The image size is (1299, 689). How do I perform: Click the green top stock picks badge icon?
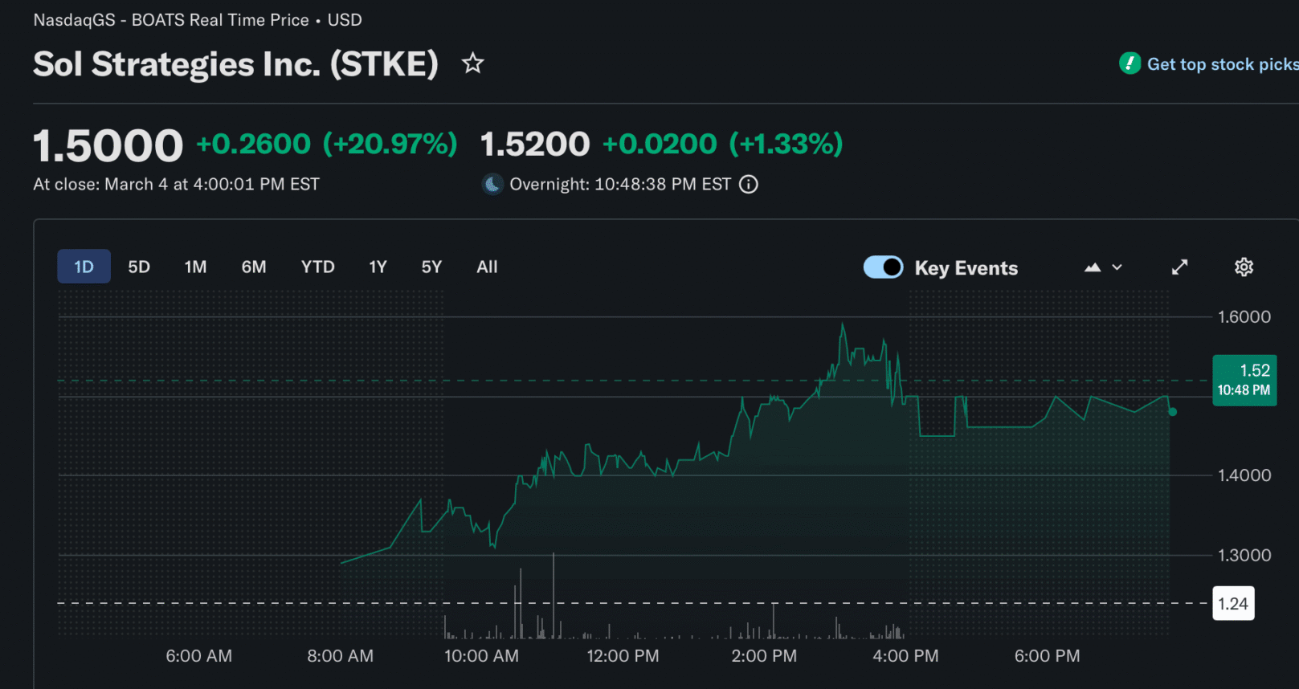[x=1129, y=63]
